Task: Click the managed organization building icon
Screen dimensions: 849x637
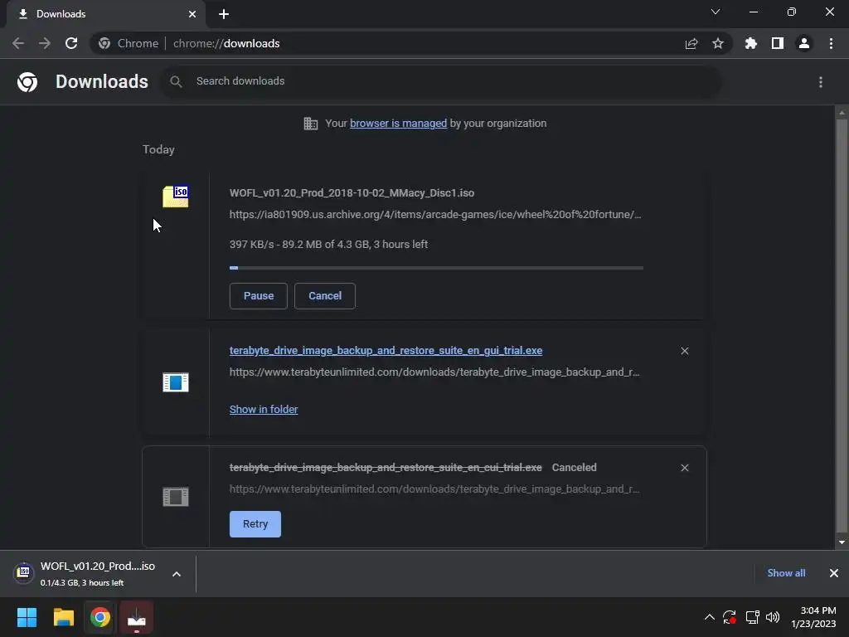Action: point(311,124)
